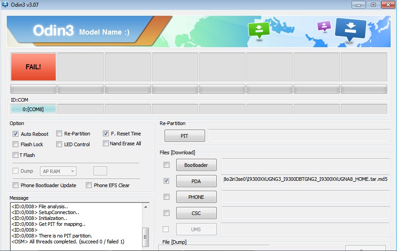The image size is (397, 251).
Task: Close the Odin3 window
Action: click(x=388, y=4)
